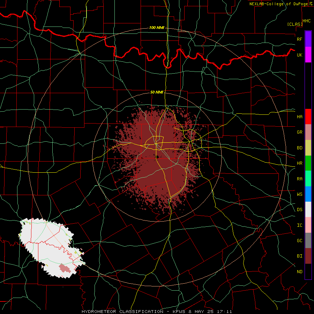Click the "DS" legend label

299,210
